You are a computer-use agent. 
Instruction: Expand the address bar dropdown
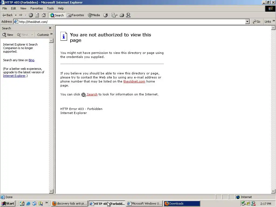tap(247, 22)
